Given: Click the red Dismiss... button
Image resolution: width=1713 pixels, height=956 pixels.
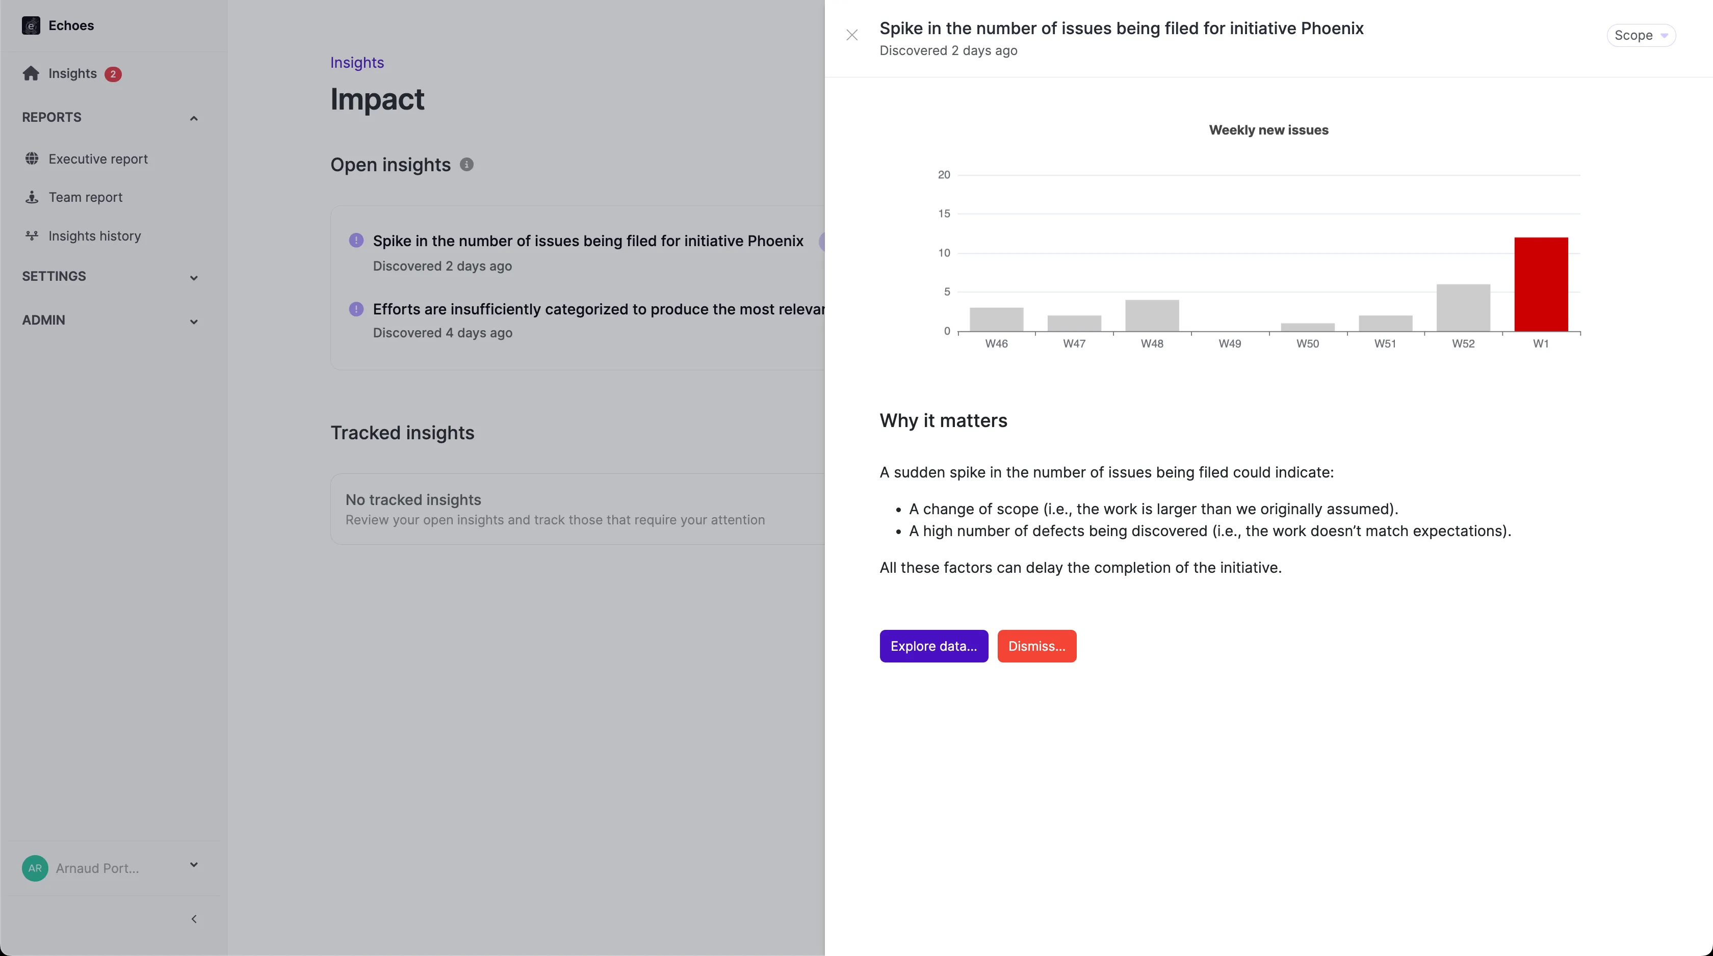Looking at the screenshot, I should tap(1036, 646).
